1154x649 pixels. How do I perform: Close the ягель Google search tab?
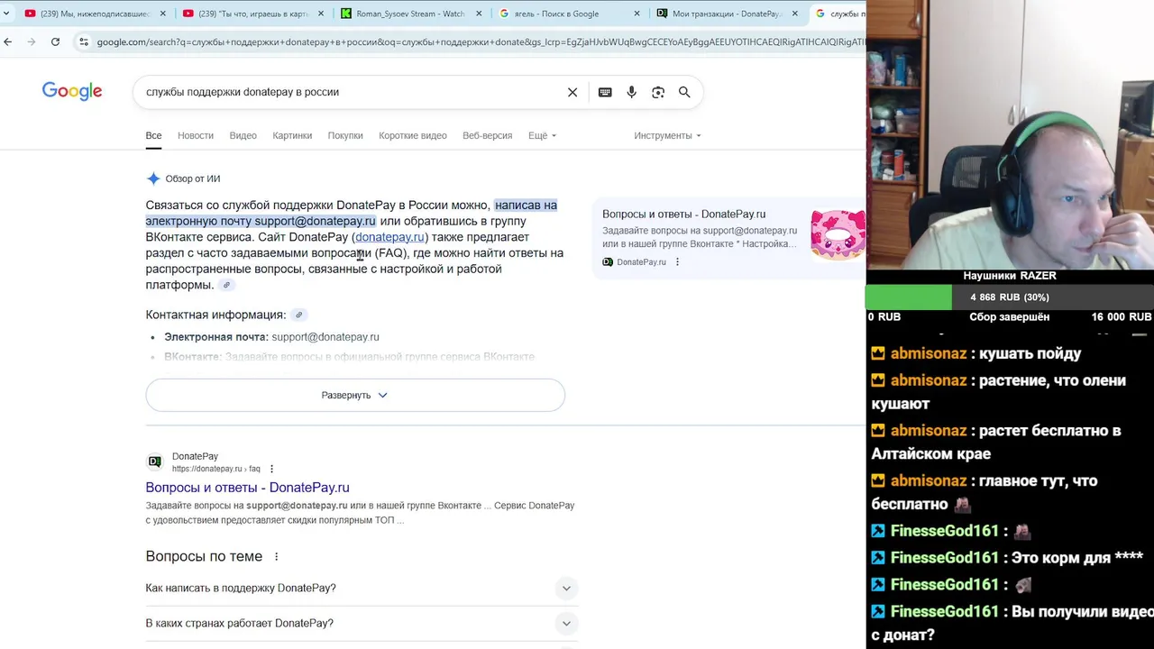tap(637, 14)
